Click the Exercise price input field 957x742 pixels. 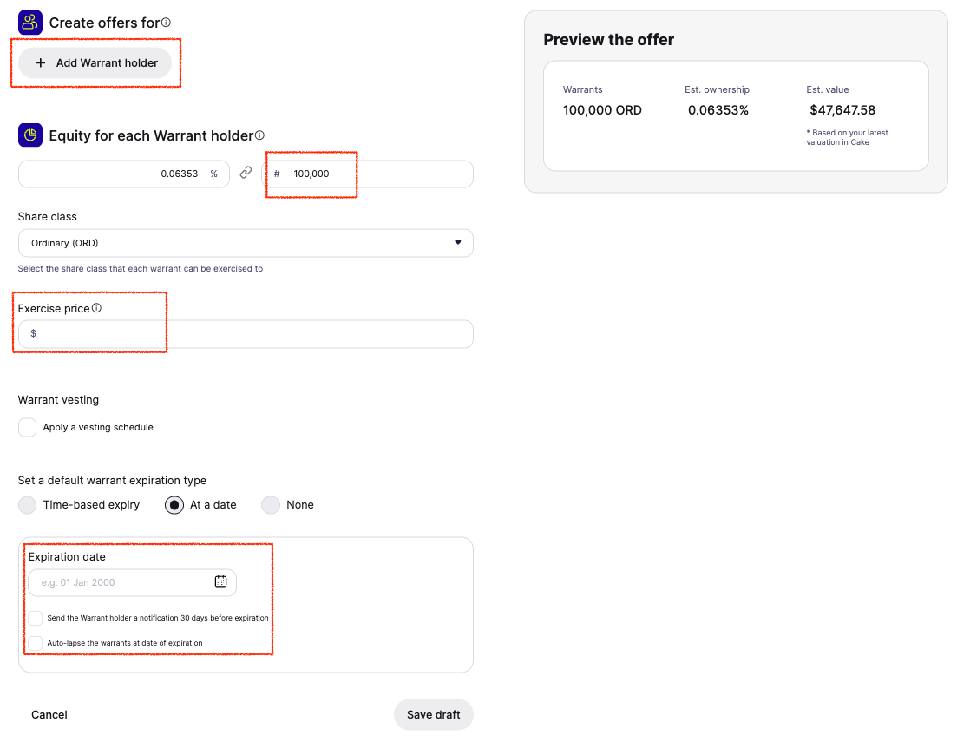click(252, 334)
